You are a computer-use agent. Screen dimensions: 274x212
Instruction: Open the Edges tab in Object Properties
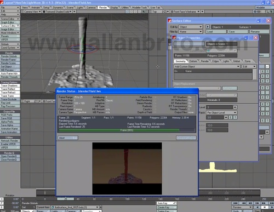pos(215,61)
